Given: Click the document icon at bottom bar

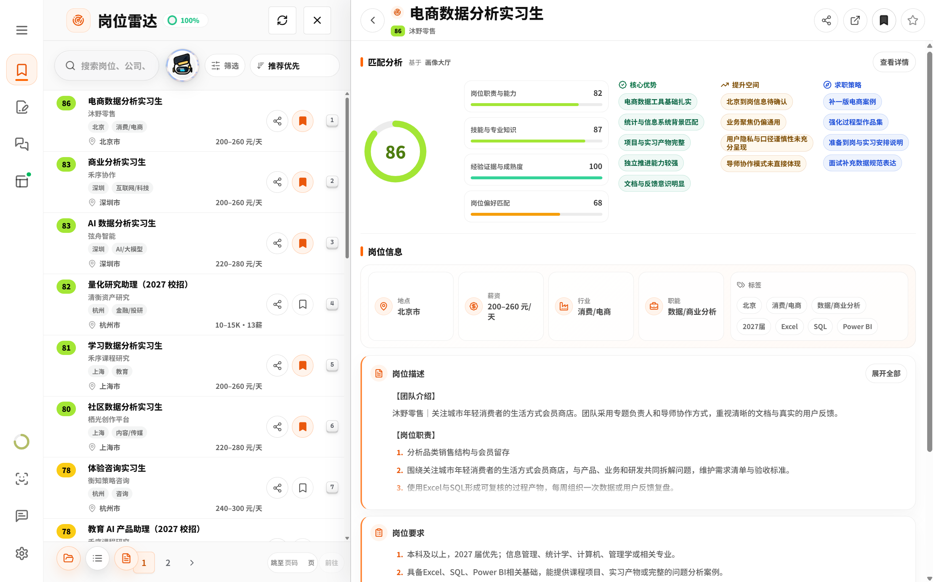Looking at the screenshot, I should 126,558.
